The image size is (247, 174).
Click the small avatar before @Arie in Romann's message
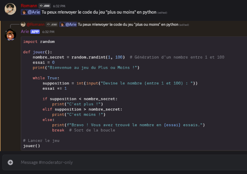point(24,12)
